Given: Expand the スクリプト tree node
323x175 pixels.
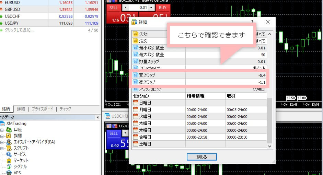Looking at the screenshot, I should tap(2, 149).
